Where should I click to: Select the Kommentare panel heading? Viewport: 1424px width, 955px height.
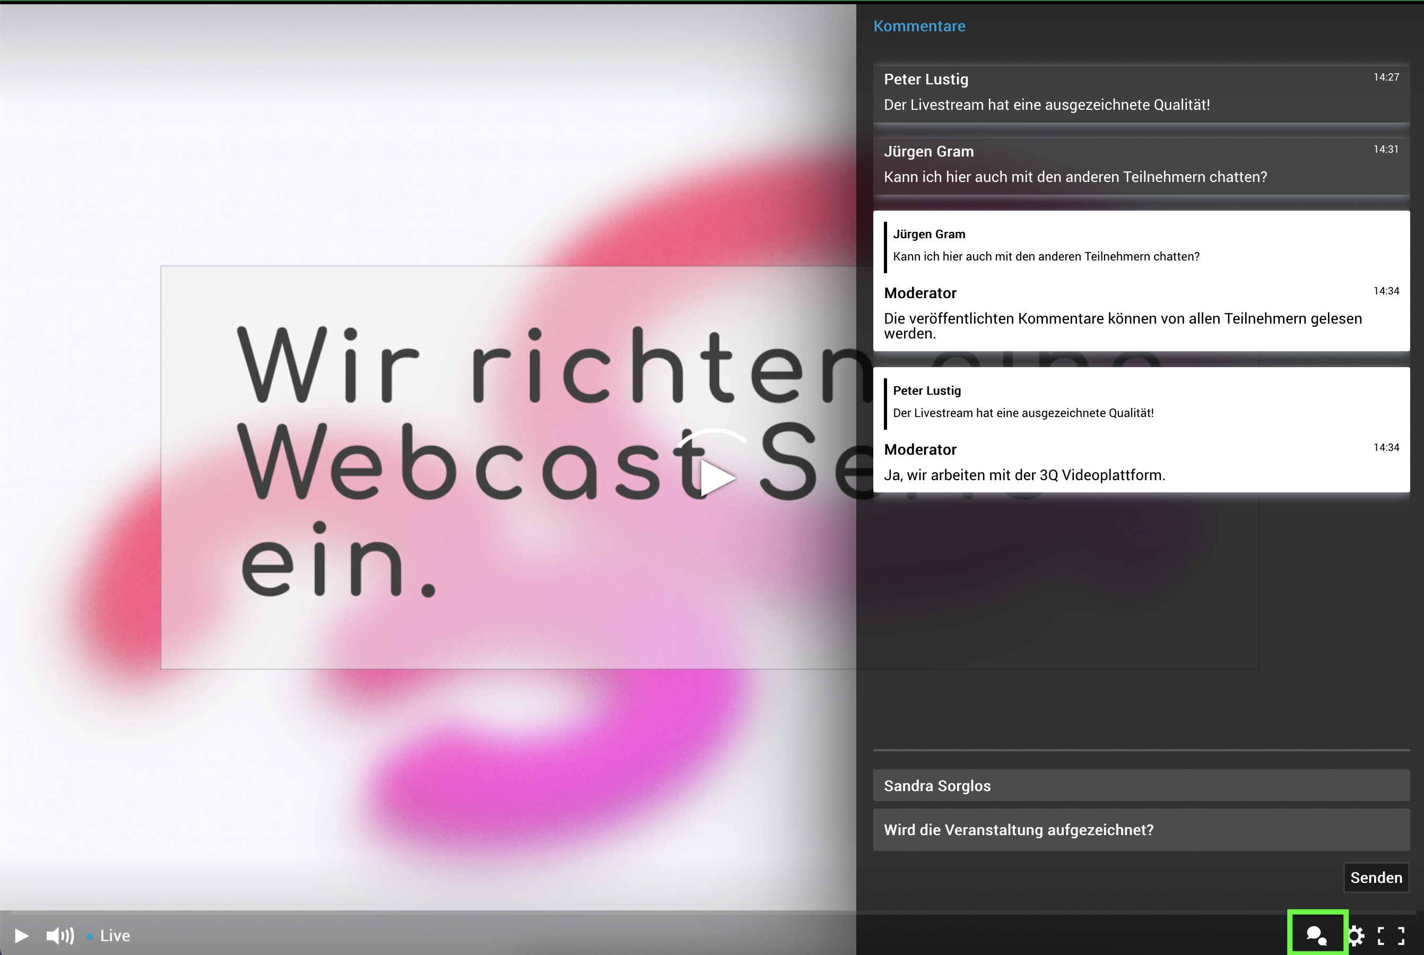pyautogui.click(x=918, y=26)
